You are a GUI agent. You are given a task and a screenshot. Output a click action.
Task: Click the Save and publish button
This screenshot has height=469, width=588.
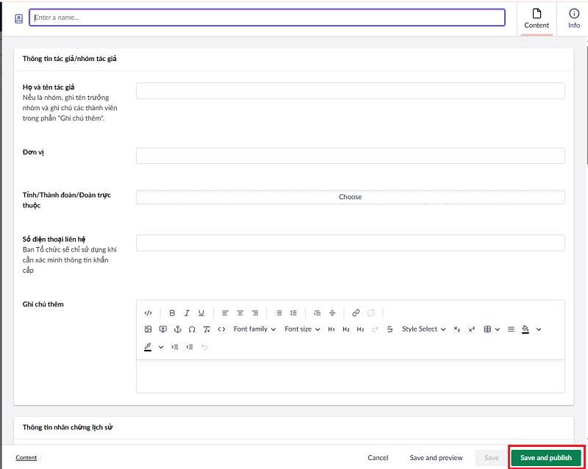[x=546, y=457]
